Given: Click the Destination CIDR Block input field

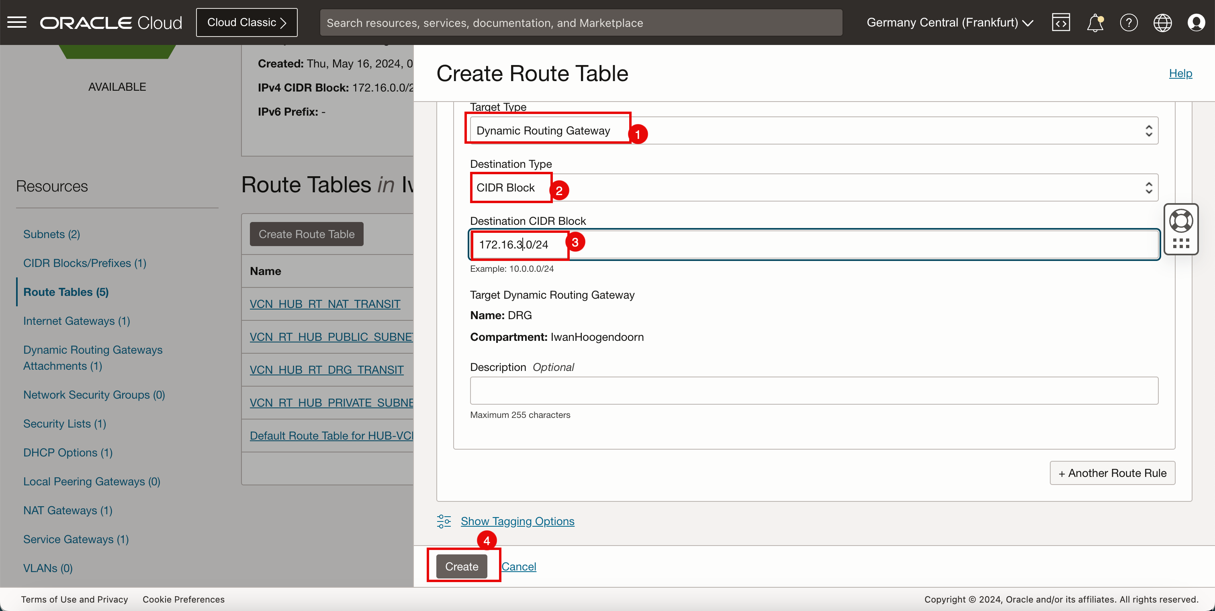Looking at the screenshot, I should [814, 244].
